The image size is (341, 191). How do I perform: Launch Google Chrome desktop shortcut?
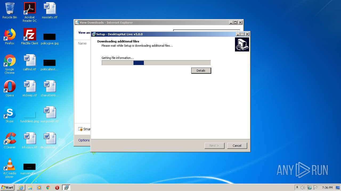point(10,64)
